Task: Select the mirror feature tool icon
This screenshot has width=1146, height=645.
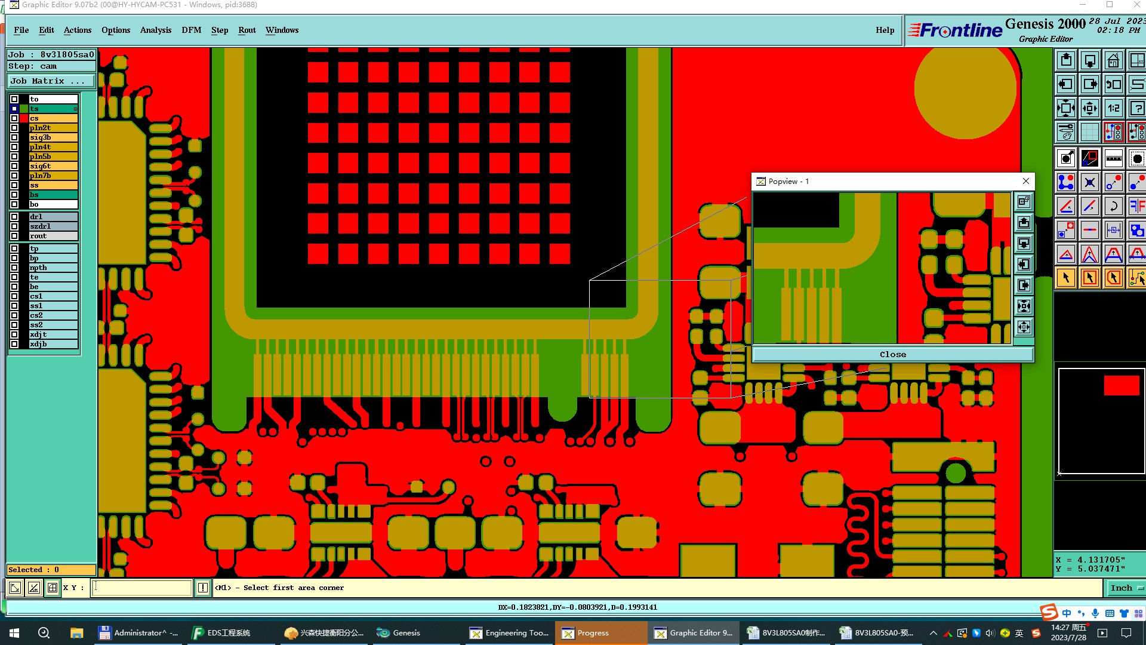Action: [x=1136, y=207]
